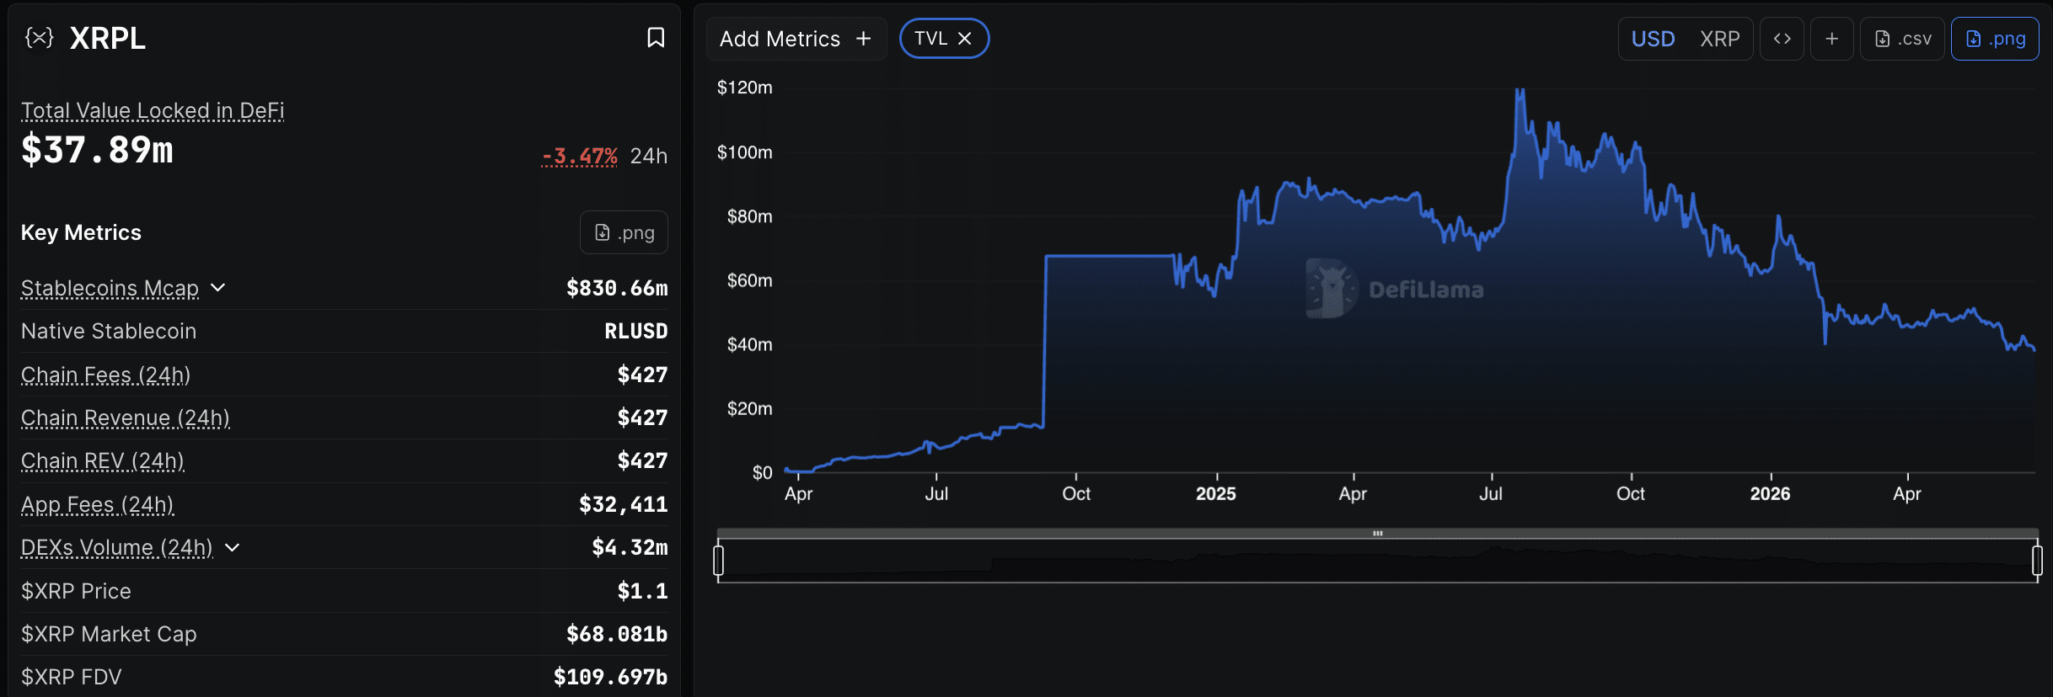Switch chart denomination to USD
This screenshot has width=2053, height=697.
[1653, 39]
